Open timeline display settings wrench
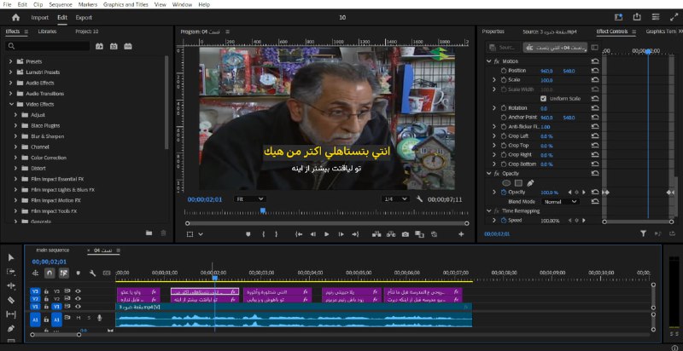 tap(92, 273)
